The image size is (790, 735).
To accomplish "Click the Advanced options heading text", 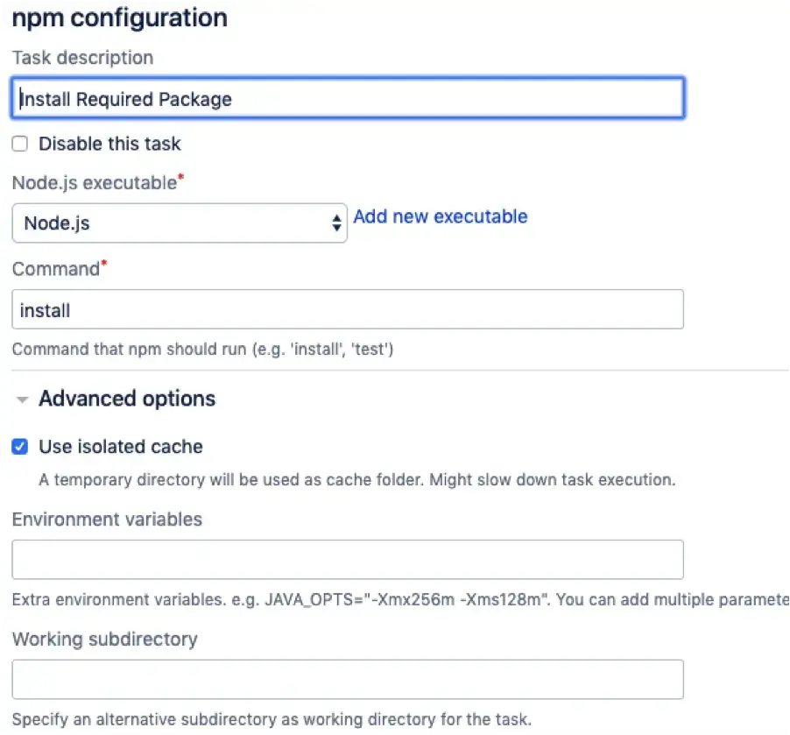I will pos(127,399).
